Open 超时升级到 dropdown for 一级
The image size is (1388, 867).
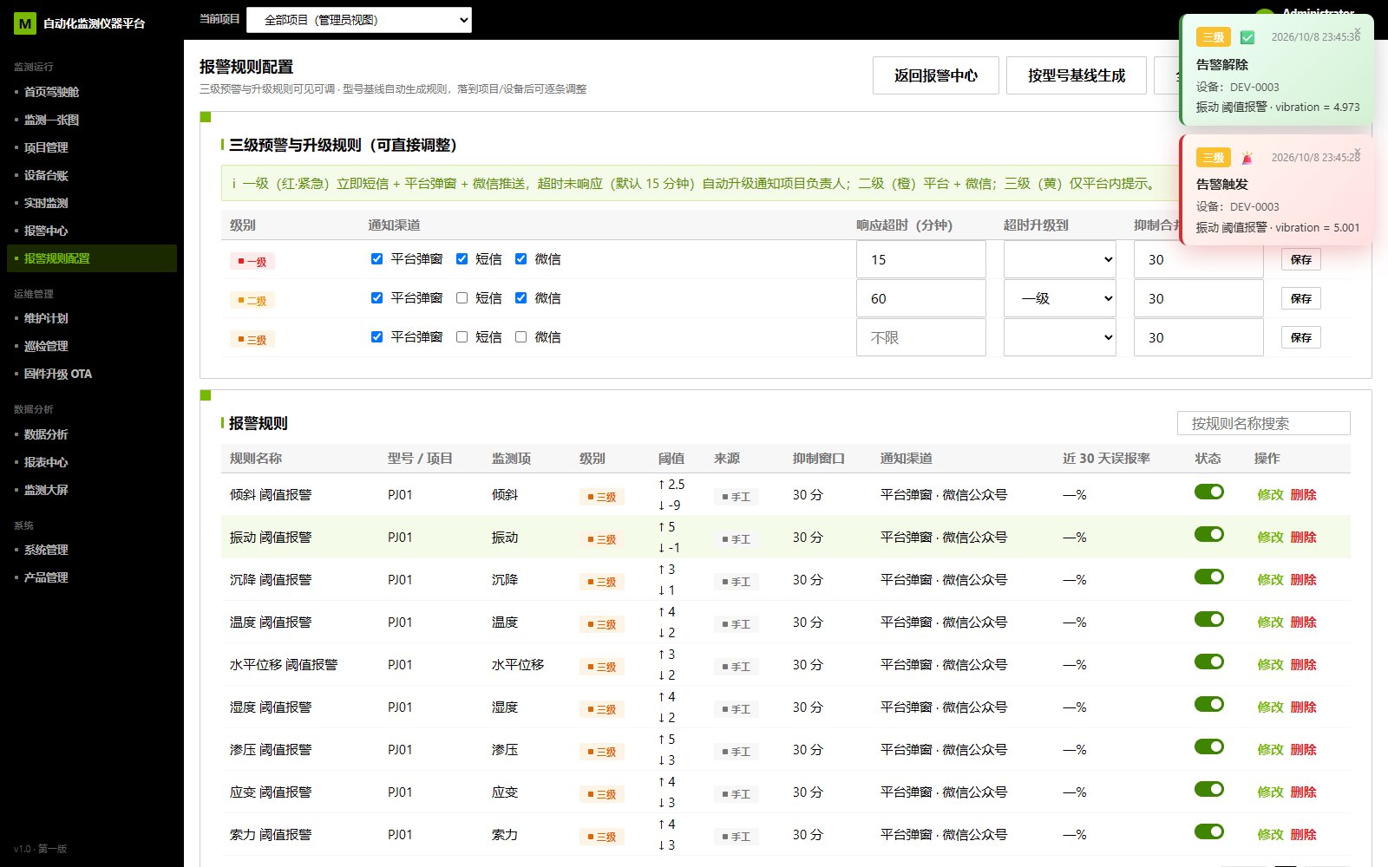coord(1060,259)
